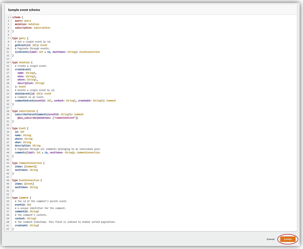Collapse the type Query fold arrow
Screen dimensions: 303x249
[10, 38]
